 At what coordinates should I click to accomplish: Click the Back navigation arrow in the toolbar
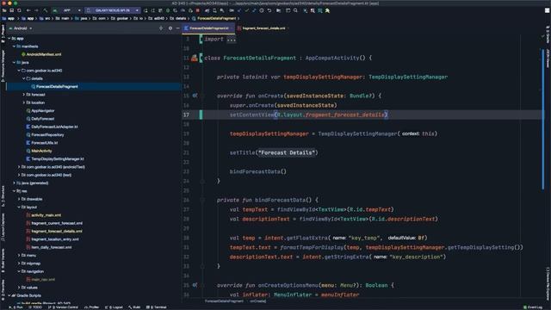click(28, 10)
